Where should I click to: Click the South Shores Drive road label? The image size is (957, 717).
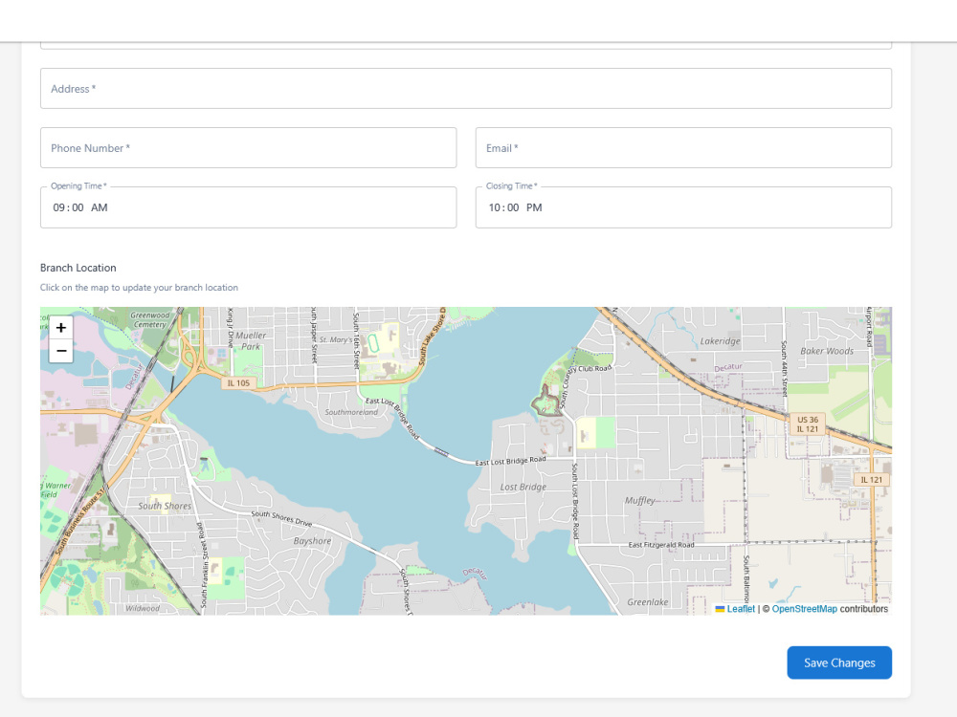281,518
